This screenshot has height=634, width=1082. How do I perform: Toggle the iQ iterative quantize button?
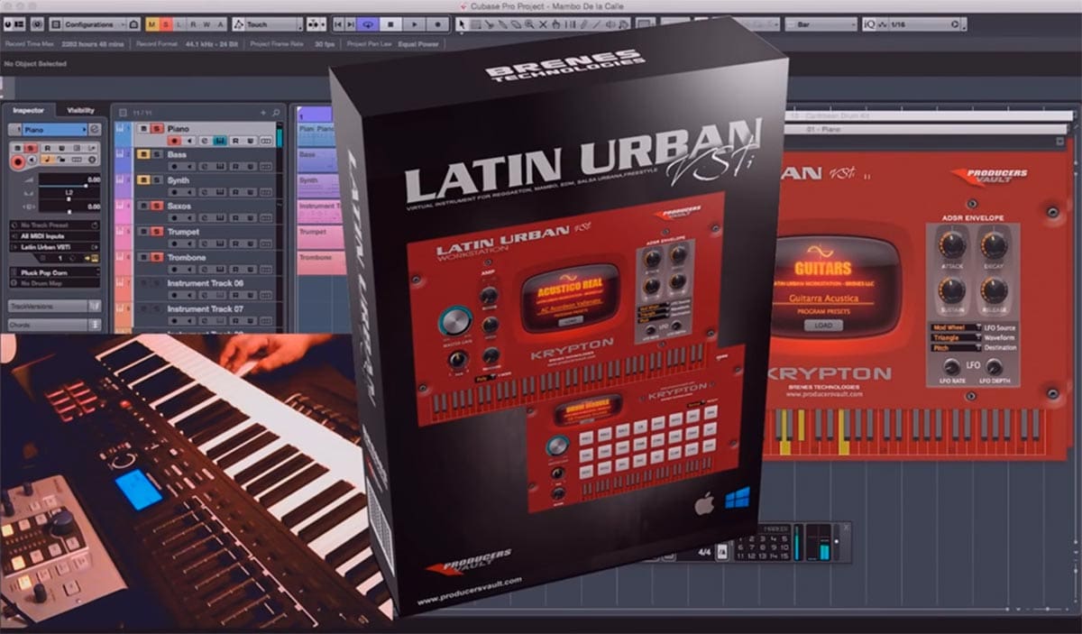(x=871, y=24)
